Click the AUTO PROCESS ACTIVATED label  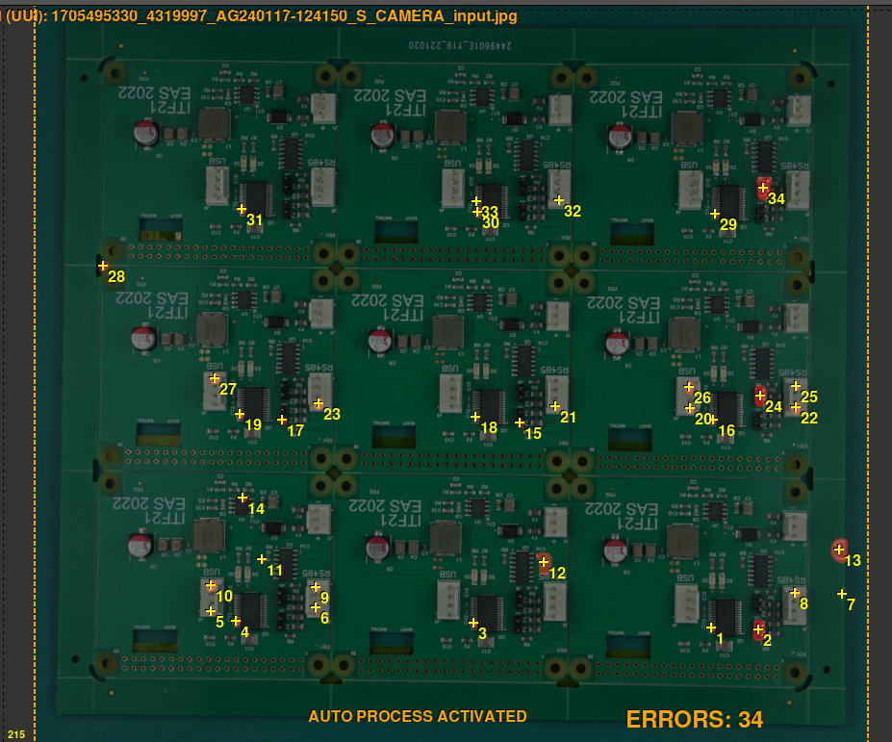pyautogui.click(x=418, y=716)
